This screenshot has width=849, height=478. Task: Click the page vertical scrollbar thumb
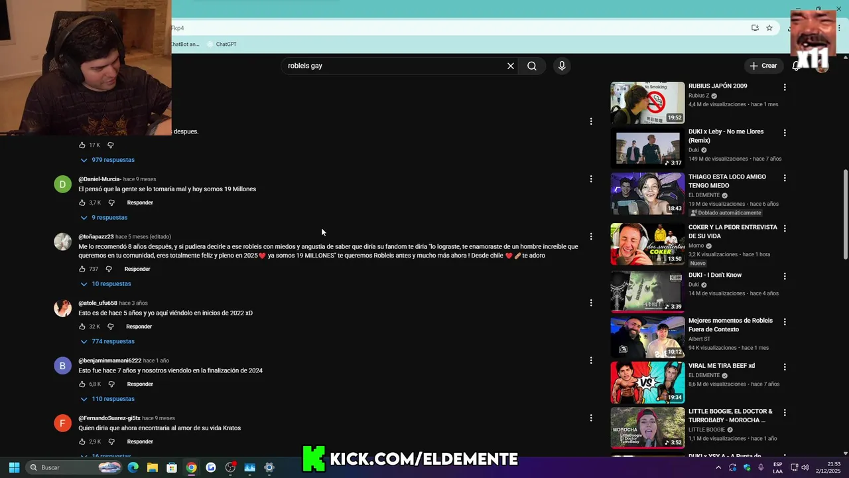[845, 214]
